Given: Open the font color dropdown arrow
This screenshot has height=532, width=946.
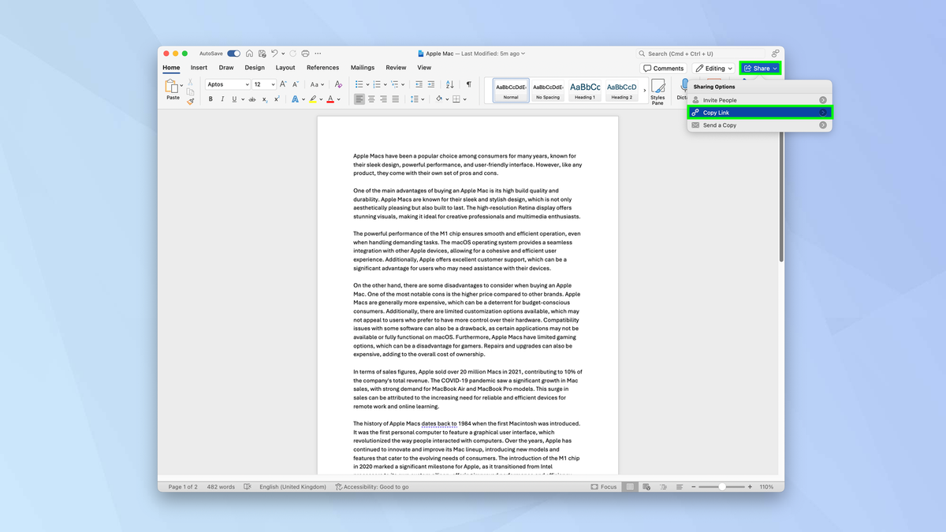Looking at the screenshot, I should click(337, 99).
